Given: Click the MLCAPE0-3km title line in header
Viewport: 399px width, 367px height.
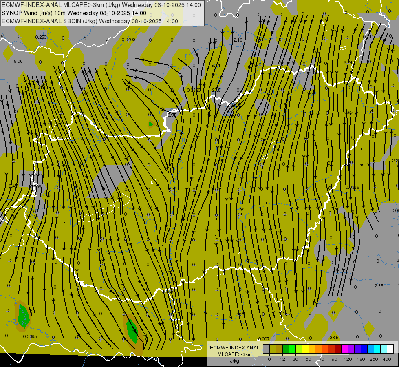Looking at the screenshot, I should [x=101, y=5].
